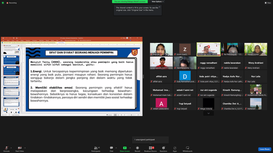The height and width of the screenshot is (153, 273).
Task: Click the afifah azra participant tile
Action: click(161, 76)
